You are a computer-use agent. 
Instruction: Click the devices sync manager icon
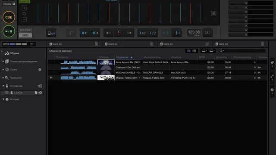coord(40,86)
